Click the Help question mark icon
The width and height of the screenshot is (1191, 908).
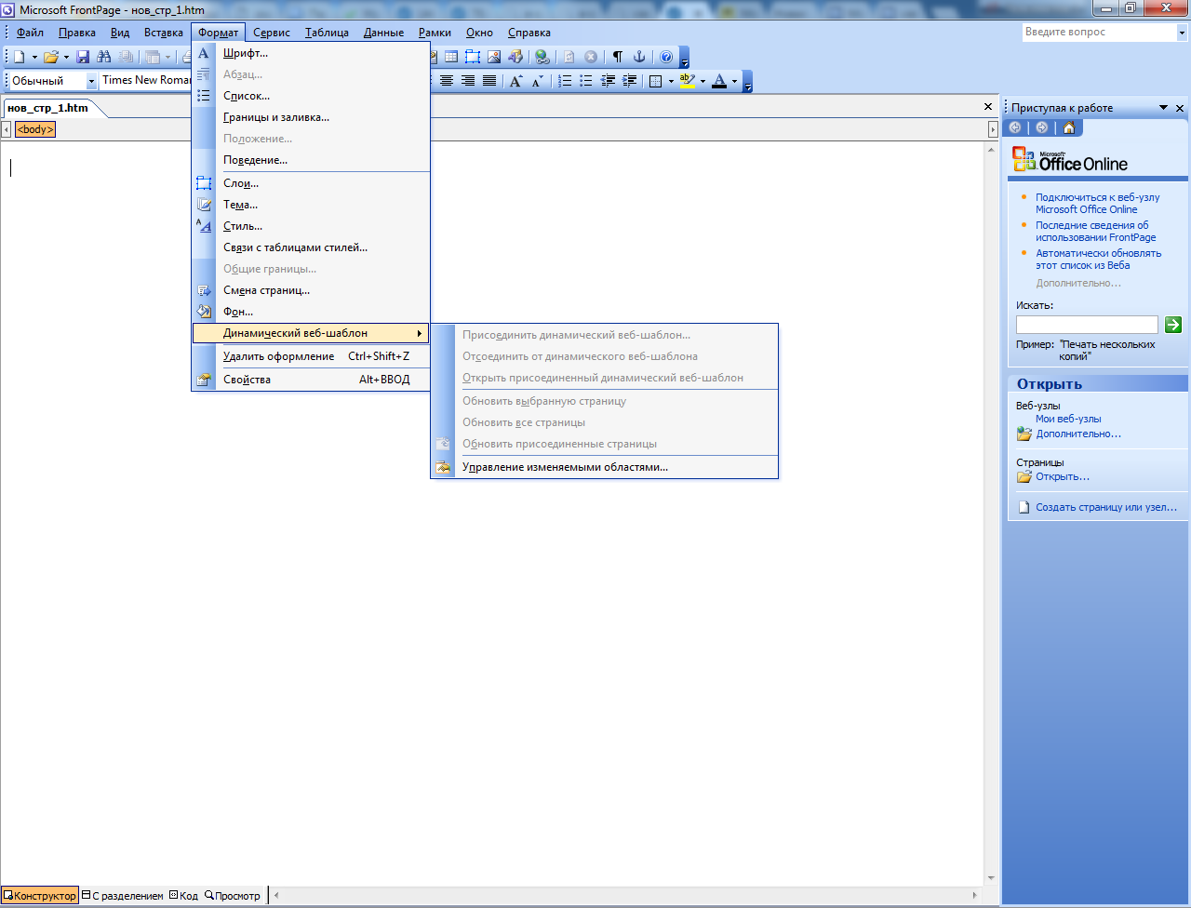[666, 57]
